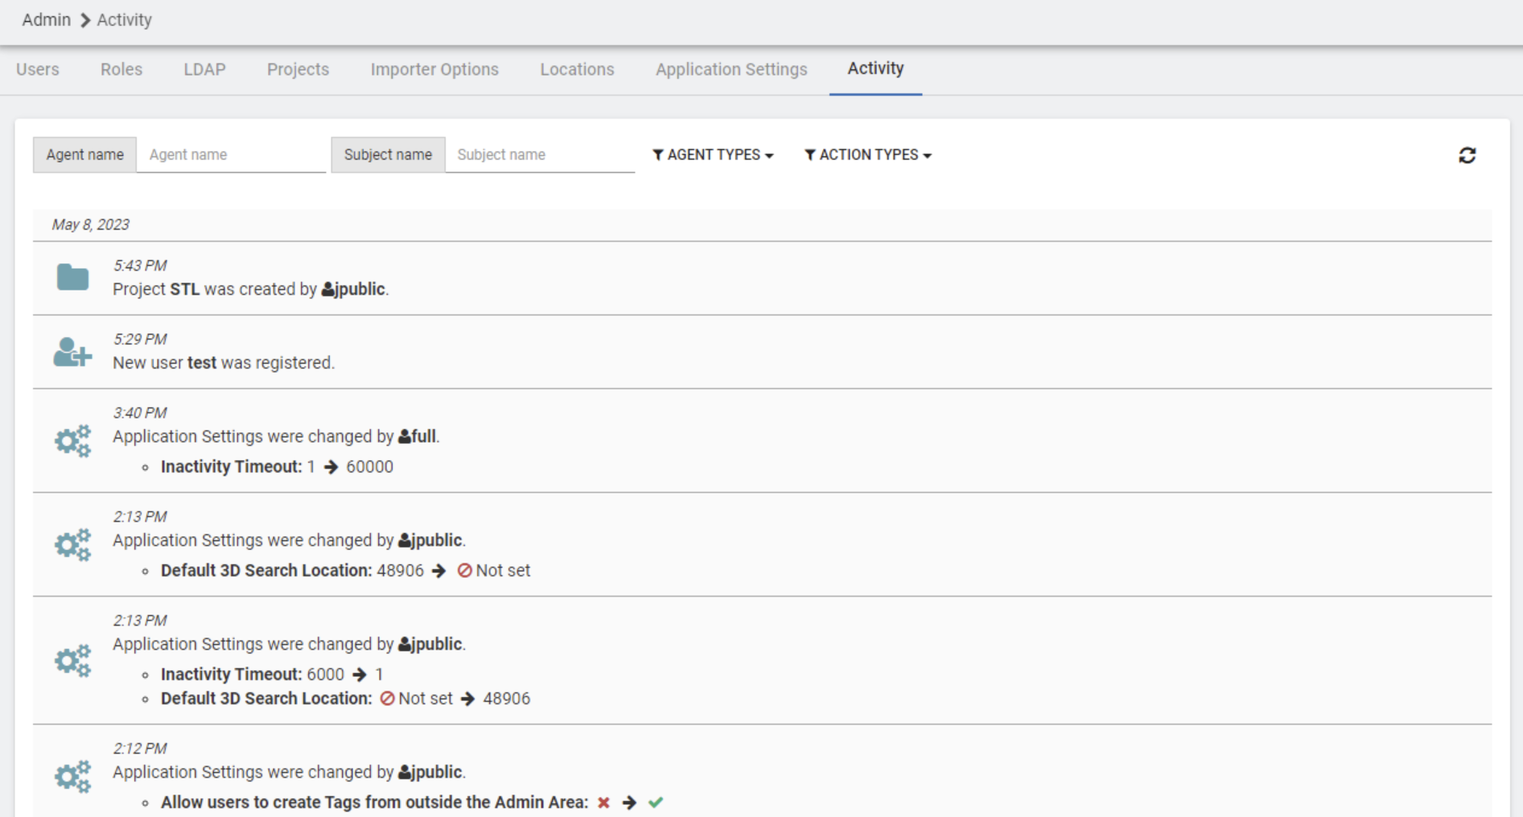Image resolution: width=1523 pixels, height=817 pixels.
Task: Click the refresh activity icon
Action: pyautogui.click(x=1467, y=155)
